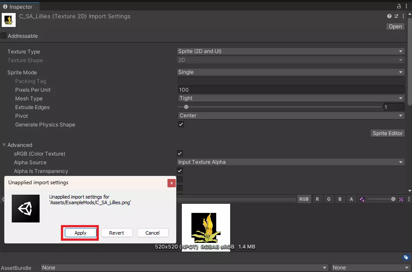Click the Packing Tag field
Viewport: 412px width, 272px height.
(x=291, y=81)
